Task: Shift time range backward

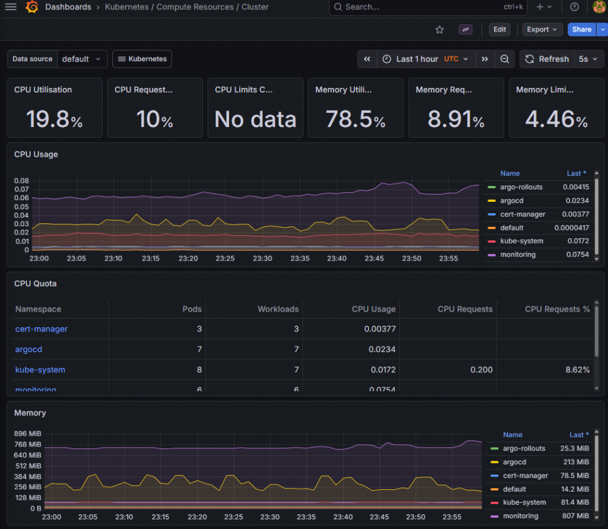Action: click(x=367, y=59)
